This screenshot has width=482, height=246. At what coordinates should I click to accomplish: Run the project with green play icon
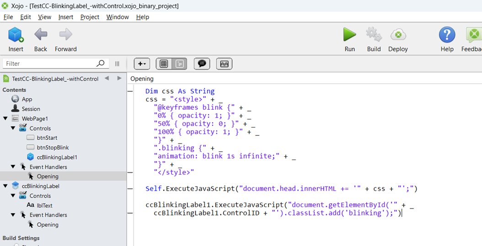(349, 34)
